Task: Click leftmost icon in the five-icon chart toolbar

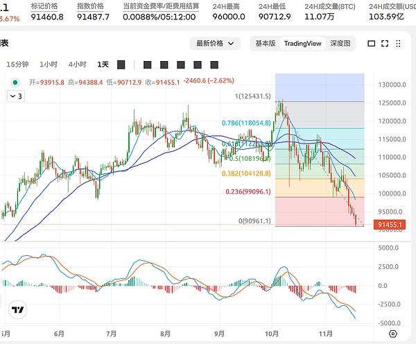Action: pos(146,64)
